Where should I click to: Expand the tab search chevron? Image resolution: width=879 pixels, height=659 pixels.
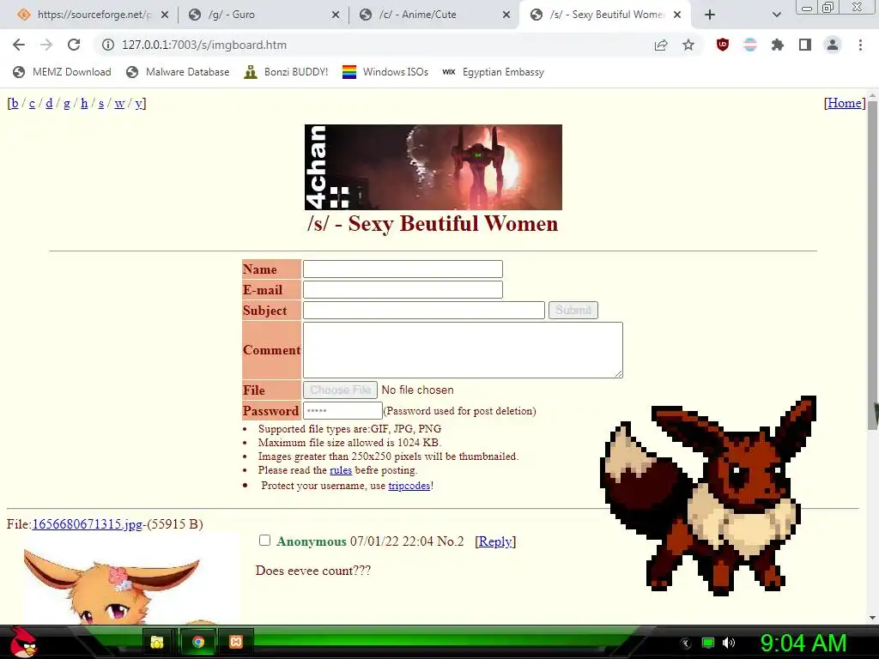pos(776,15)
